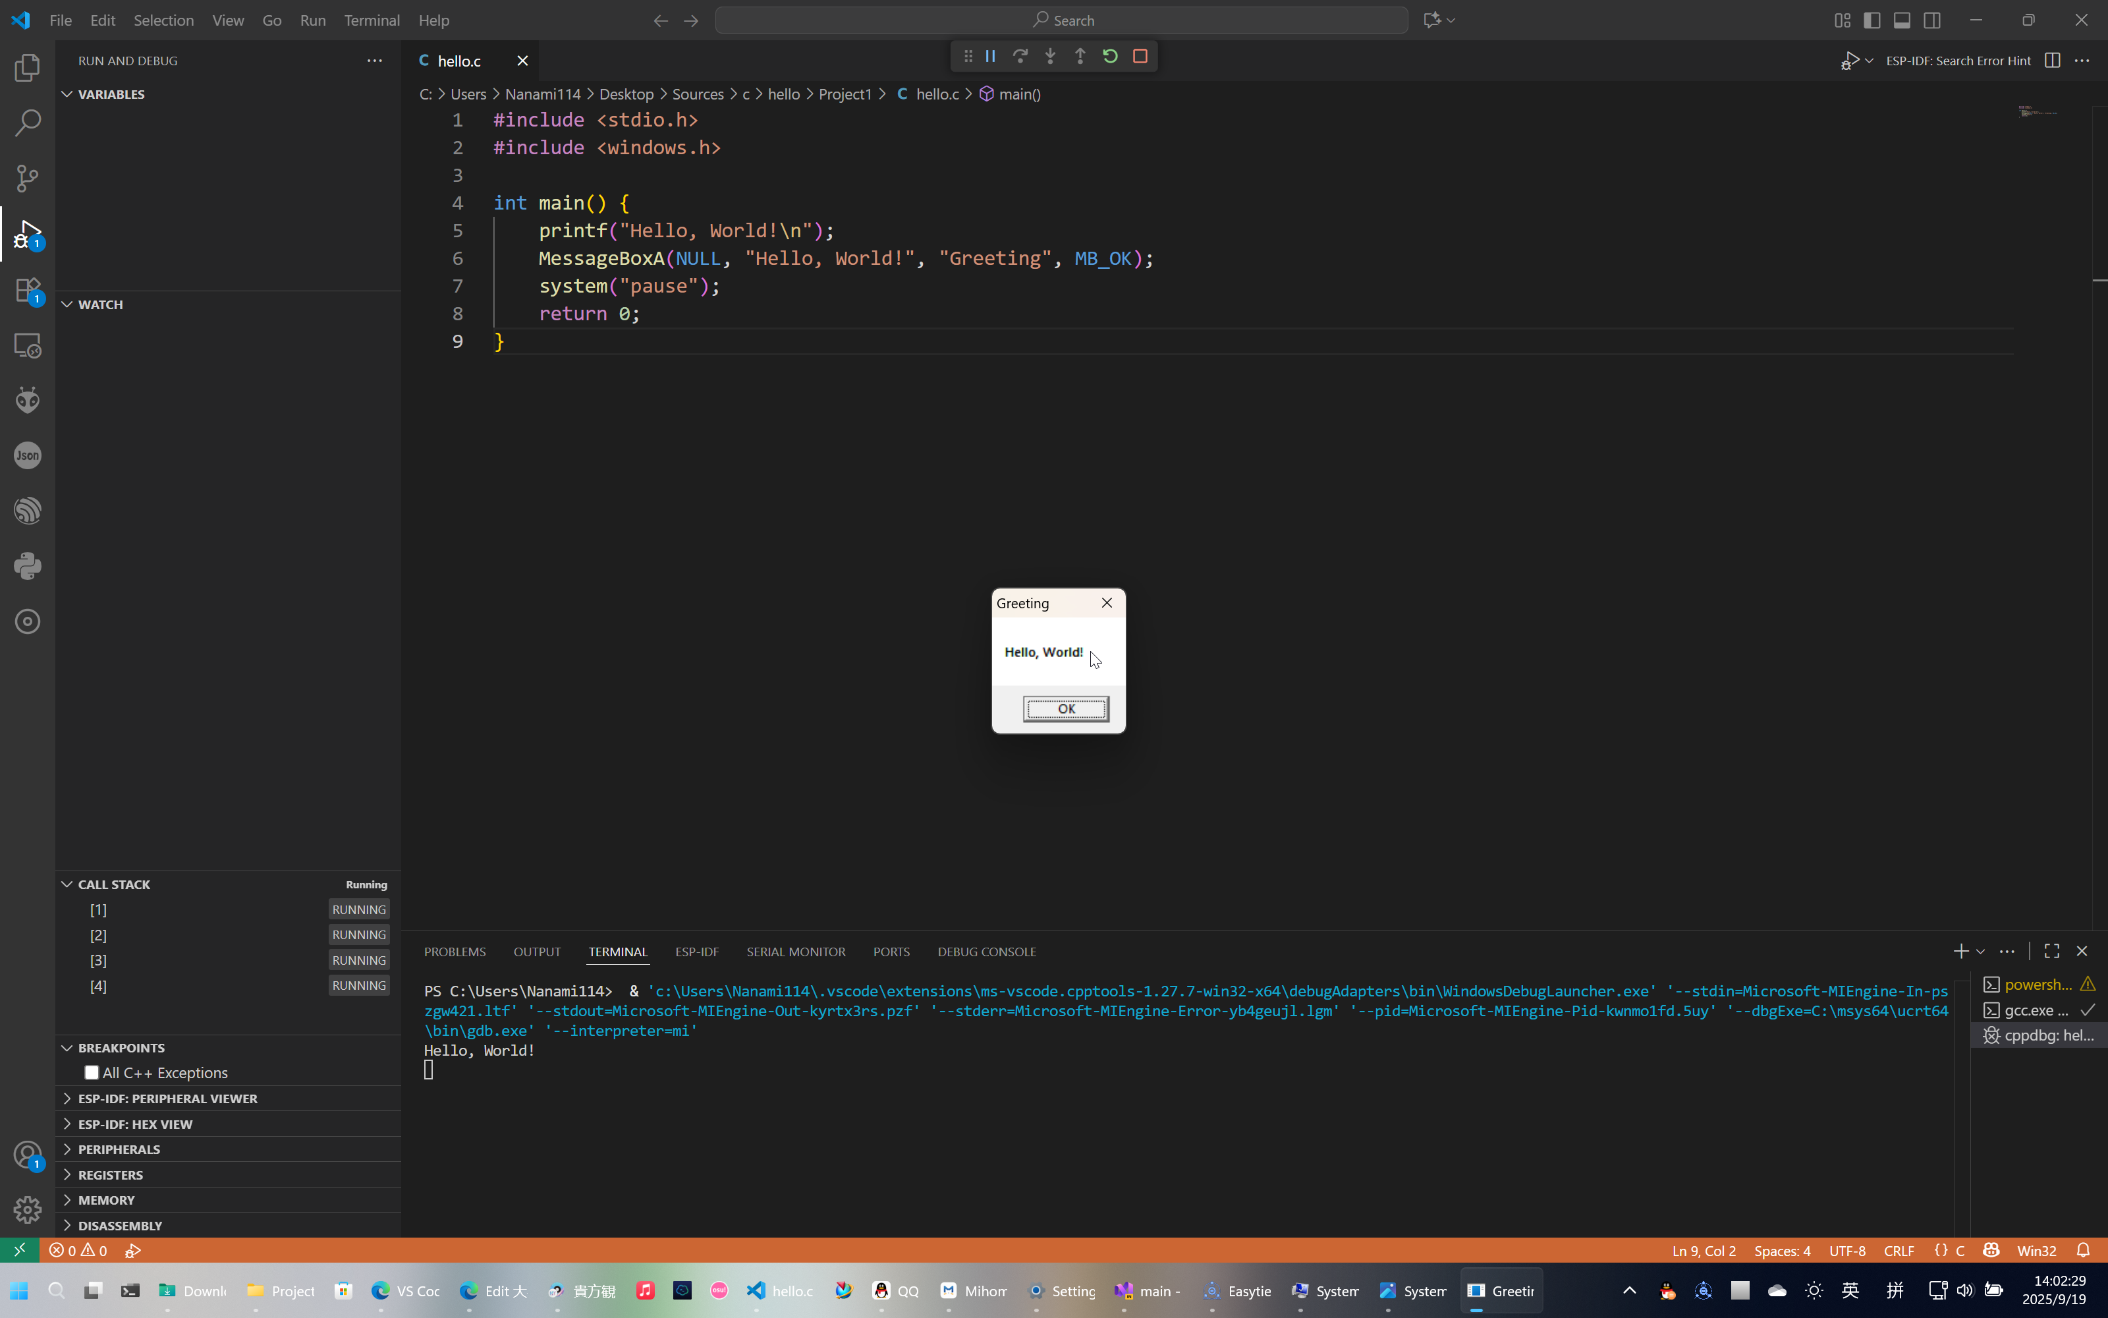Image resolution: width=2108 pixels, height=1318 pixels.
Task: Click the remote window indicator in status bar
Action: pos(19,1250)
